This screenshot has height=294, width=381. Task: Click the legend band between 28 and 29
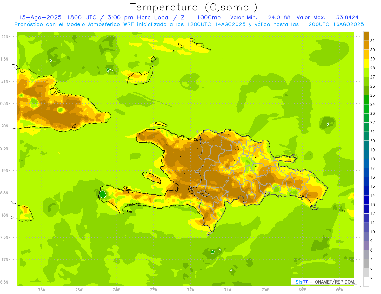click(366, 63)
